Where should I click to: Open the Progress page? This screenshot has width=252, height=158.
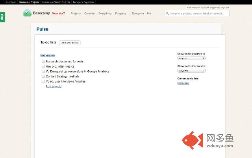pos(120,13)
